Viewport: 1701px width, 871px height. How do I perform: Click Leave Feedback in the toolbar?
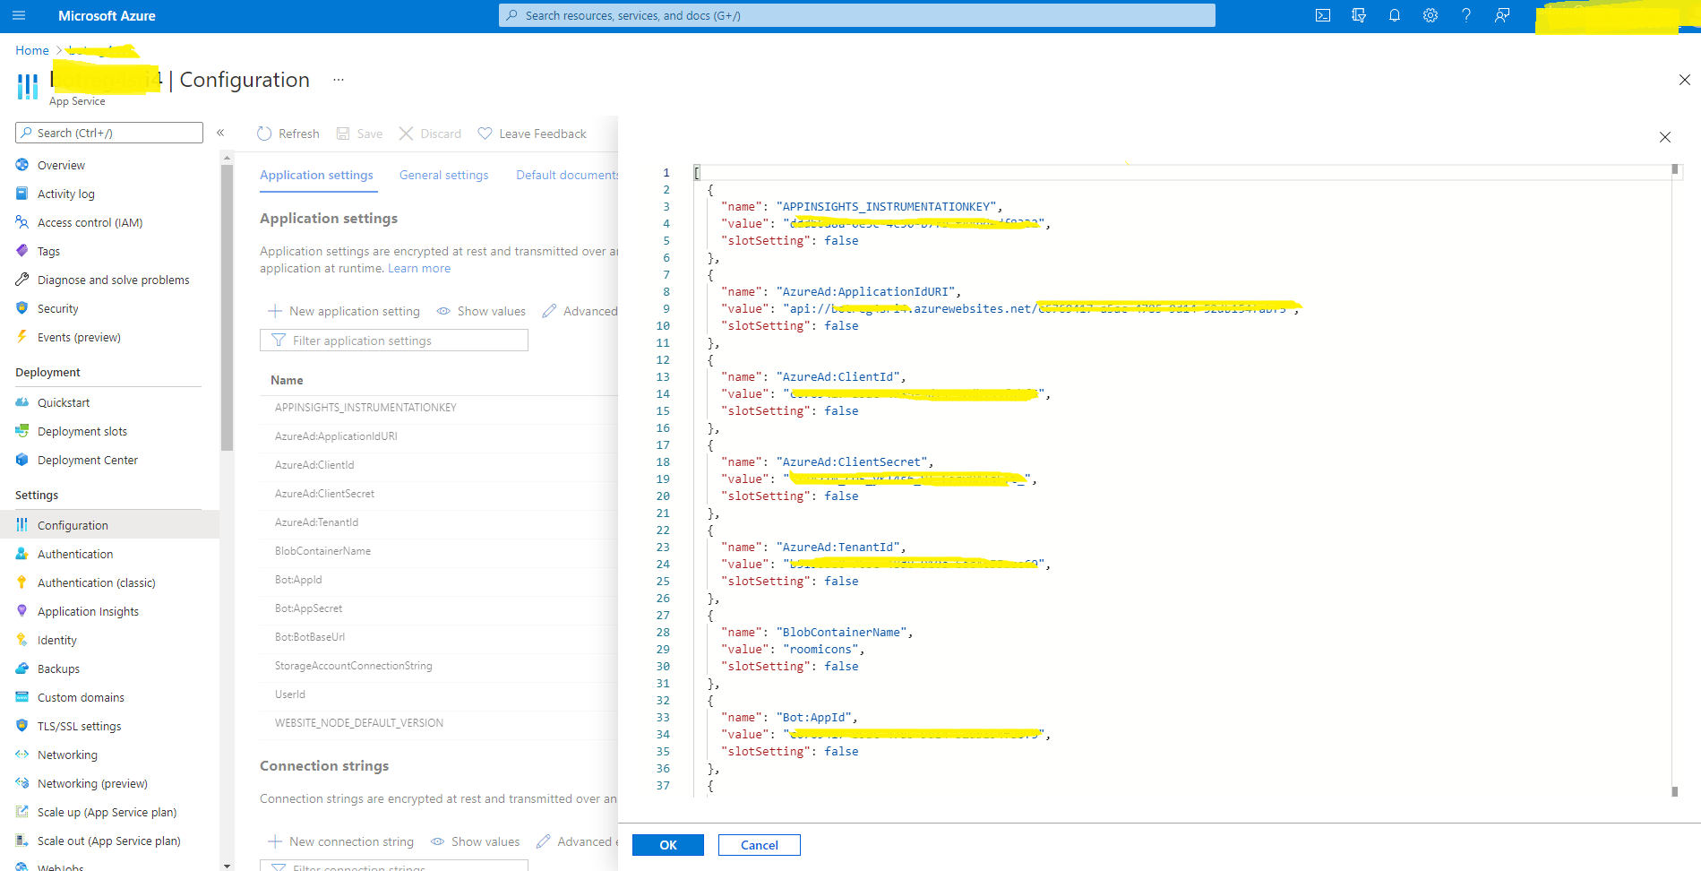(x=532, y=134)
